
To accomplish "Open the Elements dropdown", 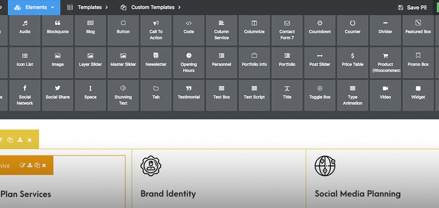I will (x=34, y=8).
